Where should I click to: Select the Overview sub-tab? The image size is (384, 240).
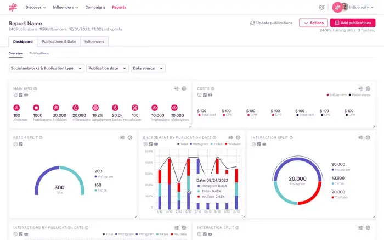click(x=16, y=53)
